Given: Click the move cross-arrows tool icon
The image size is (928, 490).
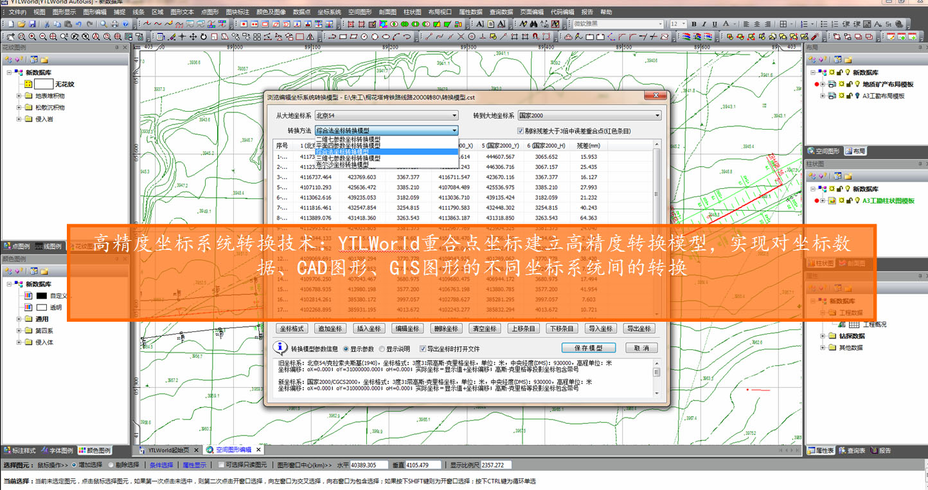Looking at the screenshot, I should pos(193,37).
